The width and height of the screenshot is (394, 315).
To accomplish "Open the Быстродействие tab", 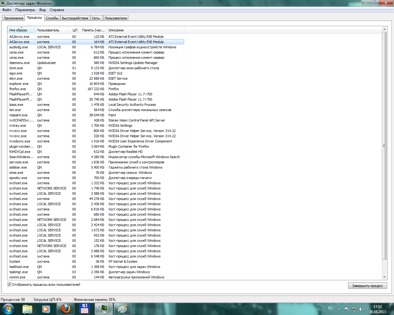I will (x=75, y=18).
